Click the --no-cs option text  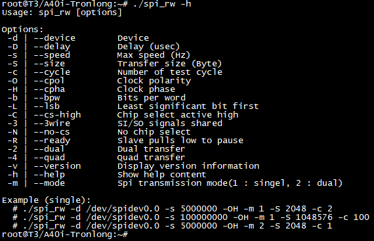pyautogui.click(x=52, y=132)
